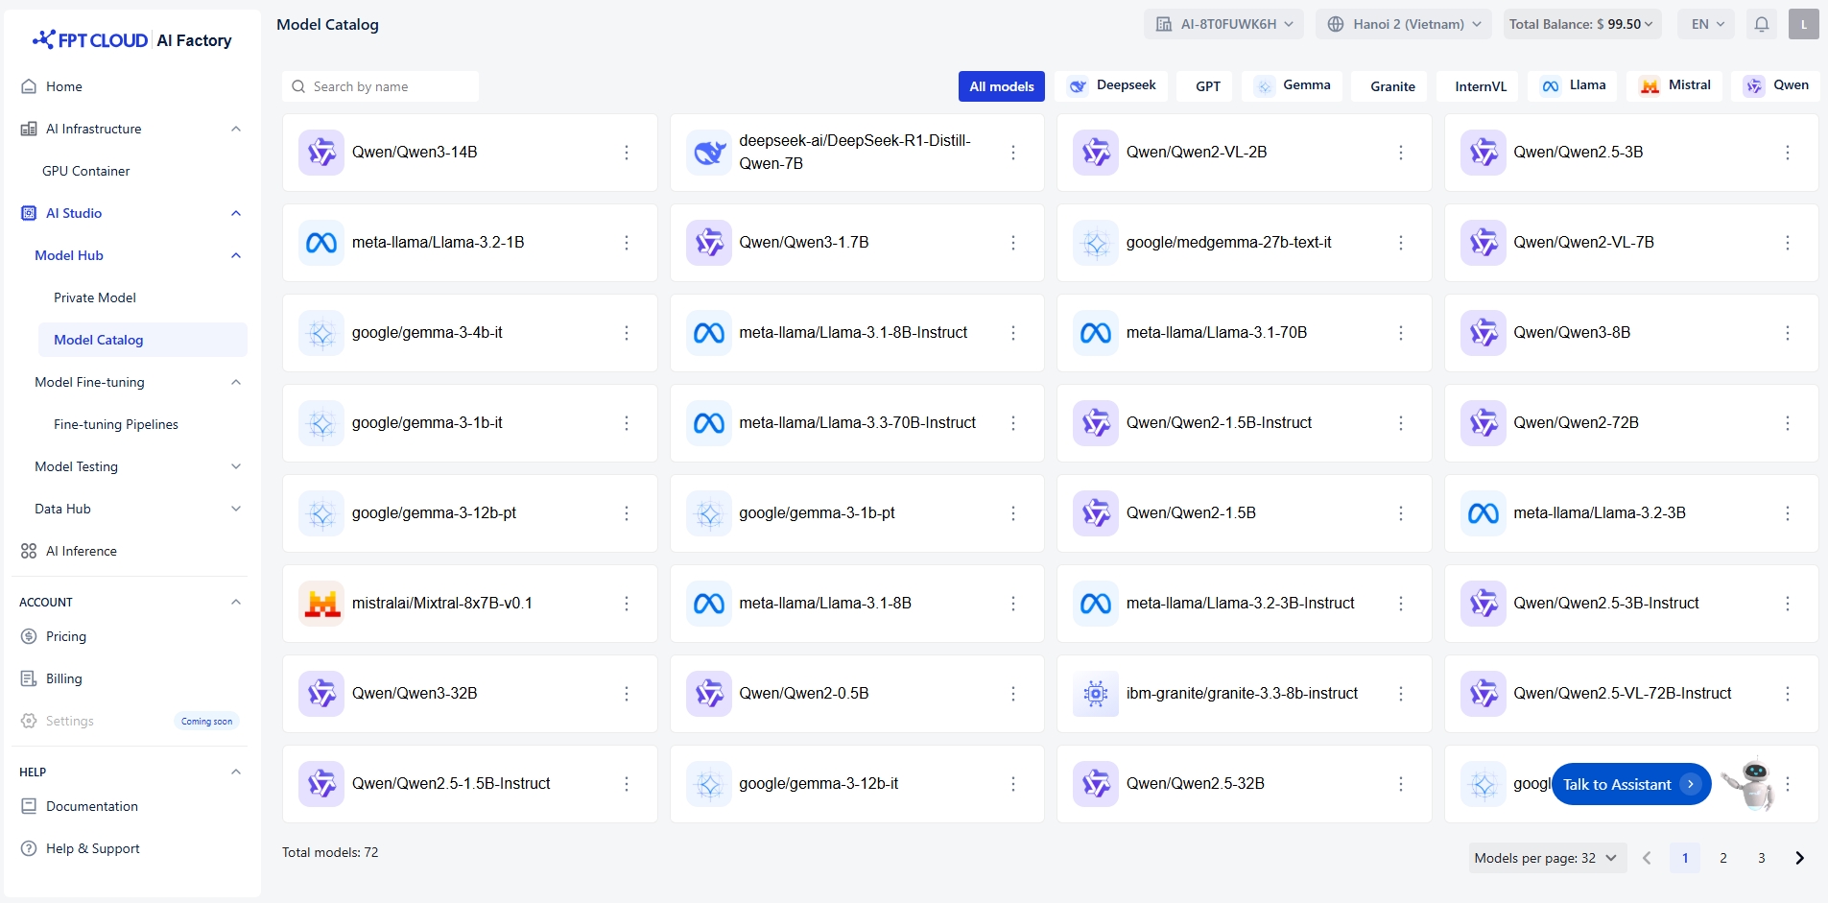Click the notification bell icon
1828x903 pixels.
(x=1762, y=24)
